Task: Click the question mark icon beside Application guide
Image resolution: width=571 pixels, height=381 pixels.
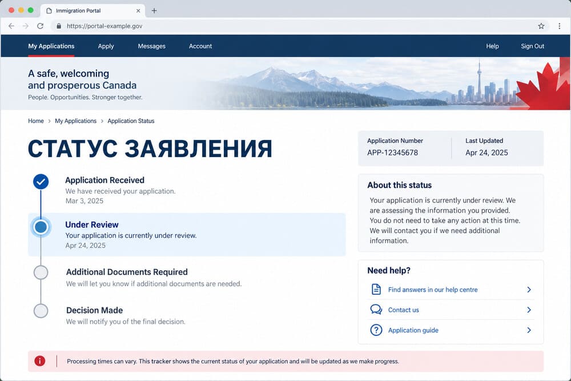Action: (x=376, y=330)
